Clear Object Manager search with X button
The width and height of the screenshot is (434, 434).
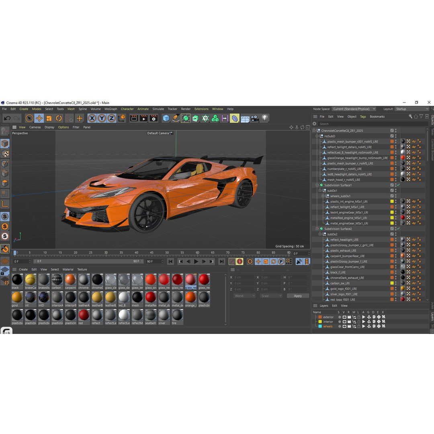314,124
